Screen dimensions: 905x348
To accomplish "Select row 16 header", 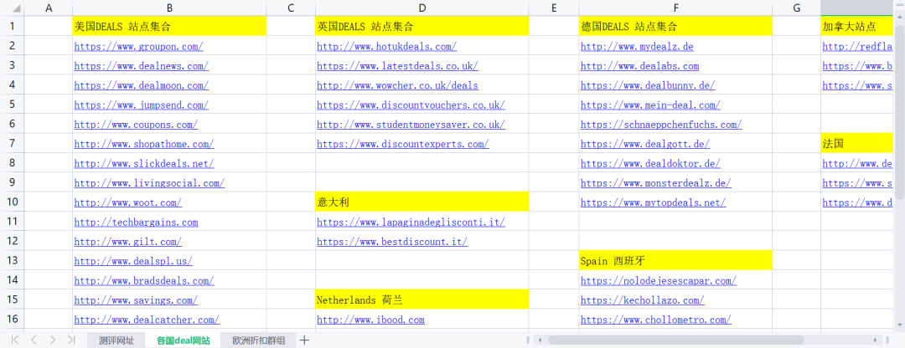I will point(12,320).
